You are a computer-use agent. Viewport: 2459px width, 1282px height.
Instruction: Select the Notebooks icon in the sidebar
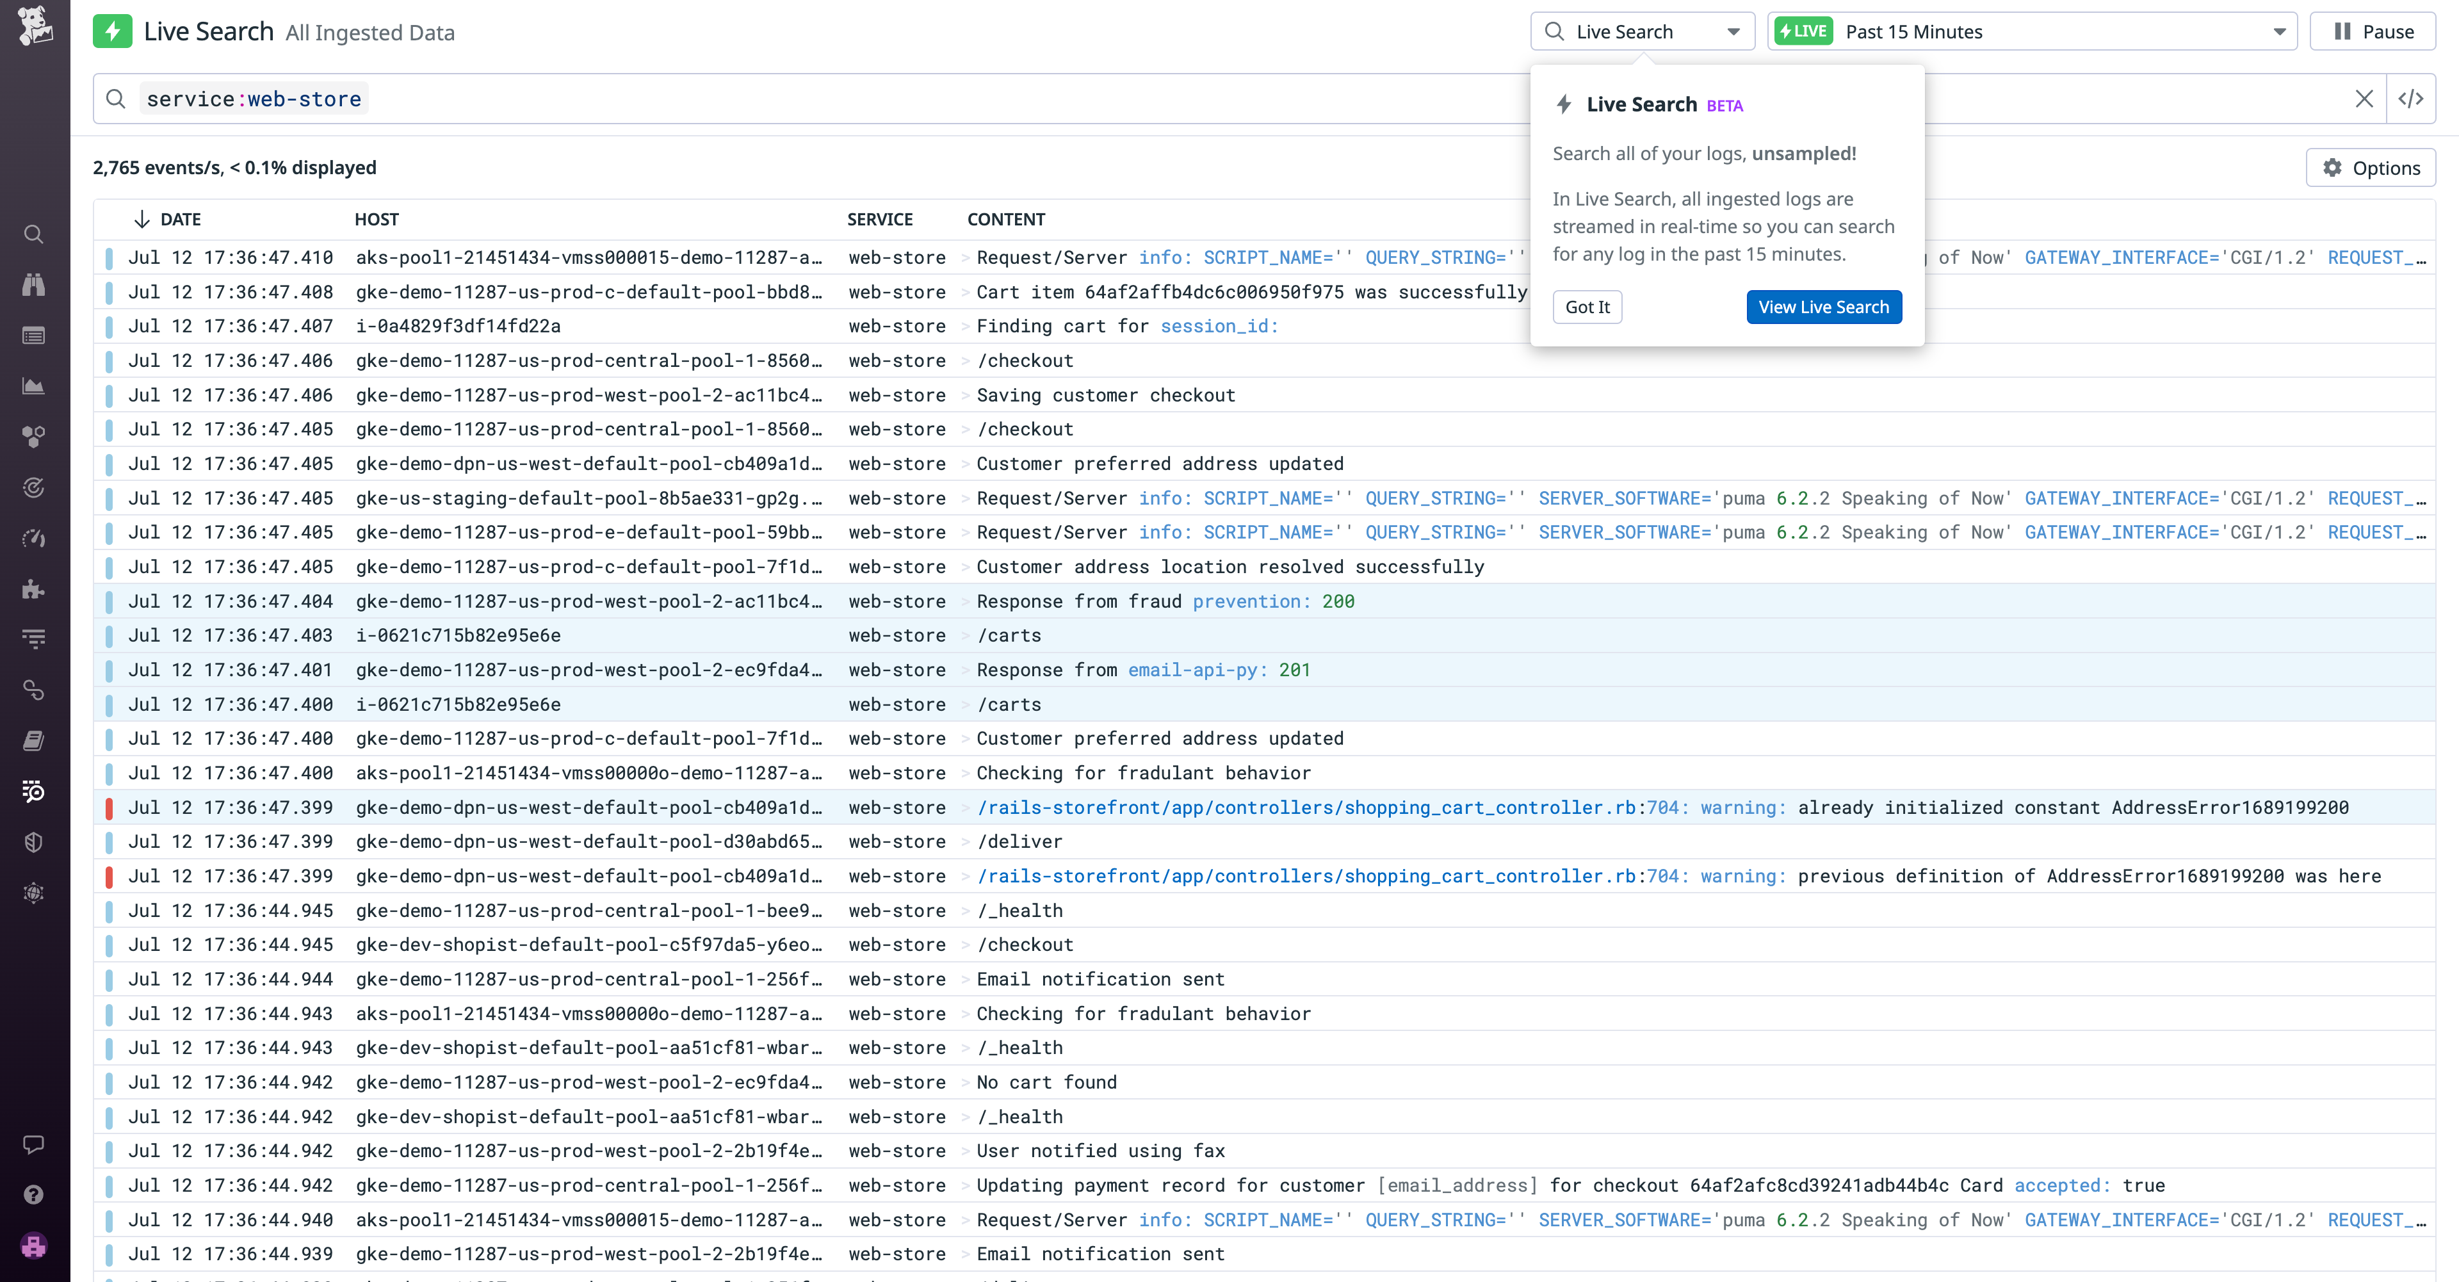coord(35,741)
